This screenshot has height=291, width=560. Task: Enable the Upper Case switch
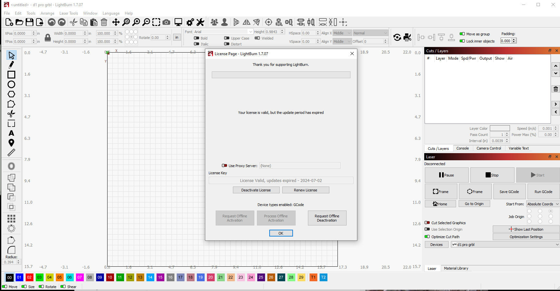coord(227,38)
